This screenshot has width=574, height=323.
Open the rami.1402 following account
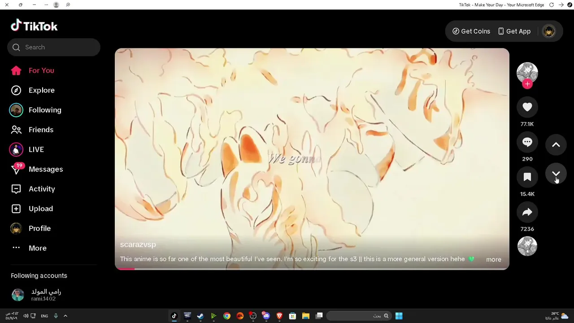(54, 295)
